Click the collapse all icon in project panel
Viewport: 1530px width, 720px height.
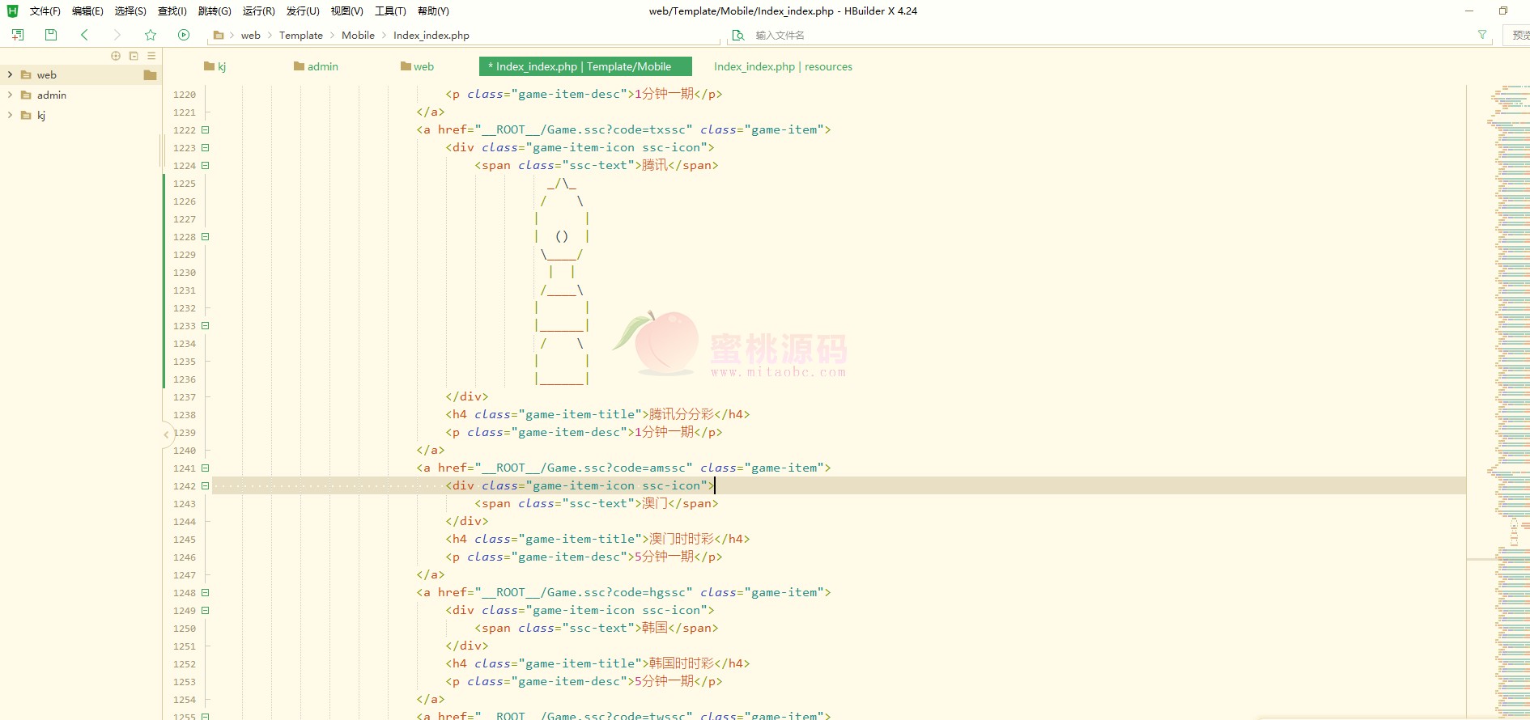[134, 56]
